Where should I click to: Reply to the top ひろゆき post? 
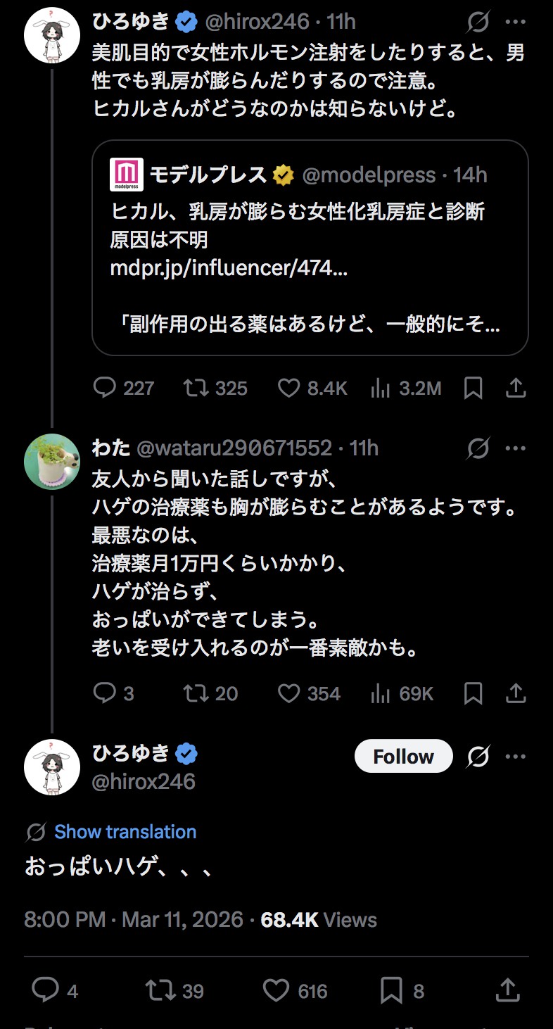[104, 388]
